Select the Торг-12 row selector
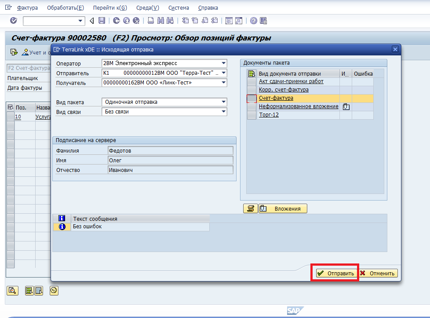430x318 pixels. pyautogui.click(x=251, y=115)
